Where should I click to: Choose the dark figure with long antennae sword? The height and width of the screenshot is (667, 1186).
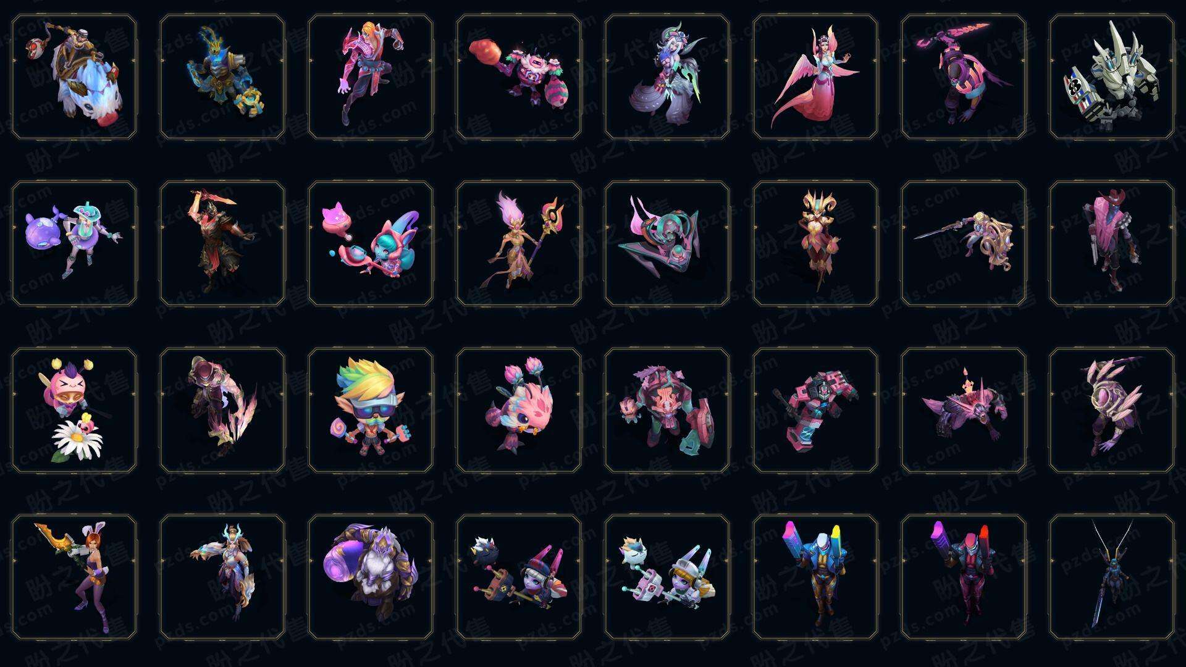click(x=1112, y=577)
